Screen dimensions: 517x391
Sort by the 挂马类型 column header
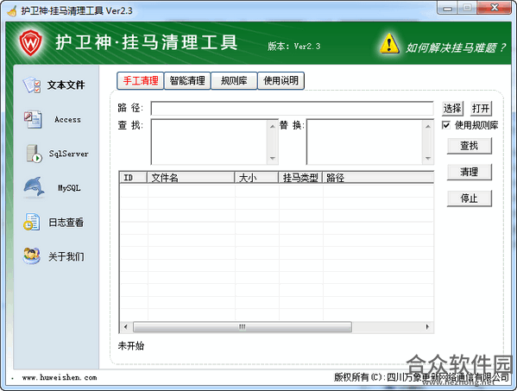(300, 178)
